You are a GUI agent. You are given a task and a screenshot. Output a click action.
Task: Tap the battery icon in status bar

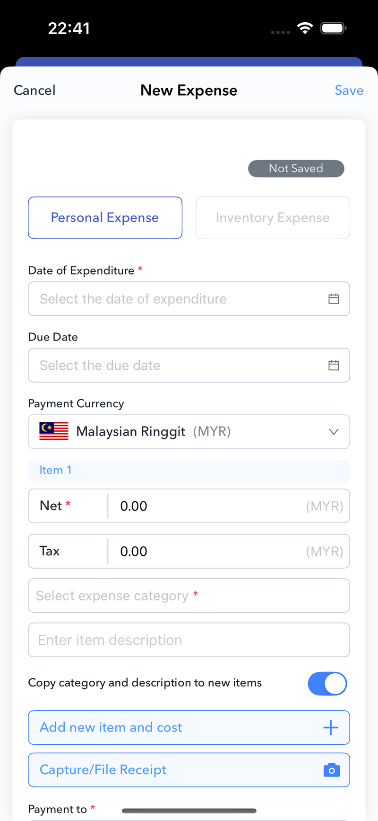pyautogui.click(x=333, y=28)
